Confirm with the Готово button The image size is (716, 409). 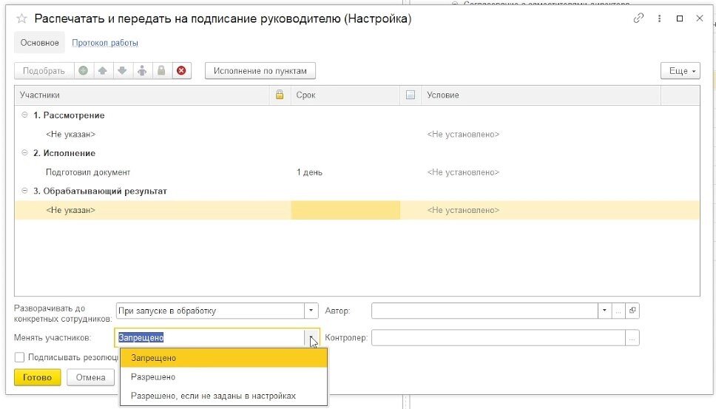pyautogui.click(x=38, y=377)
